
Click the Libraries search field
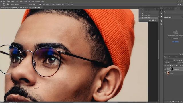[174, 12]
